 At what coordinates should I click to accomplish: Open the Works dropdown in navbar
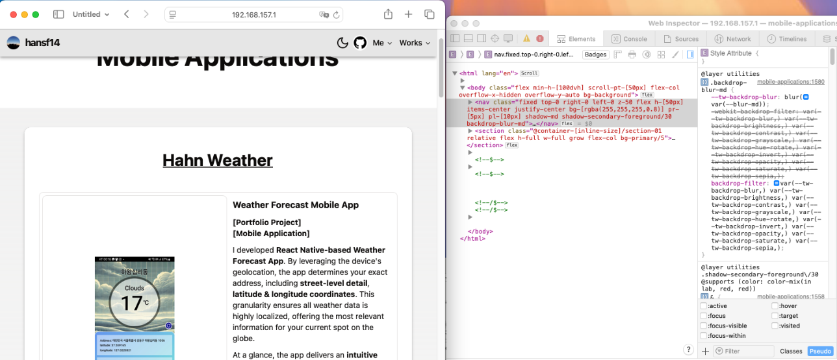415,43
